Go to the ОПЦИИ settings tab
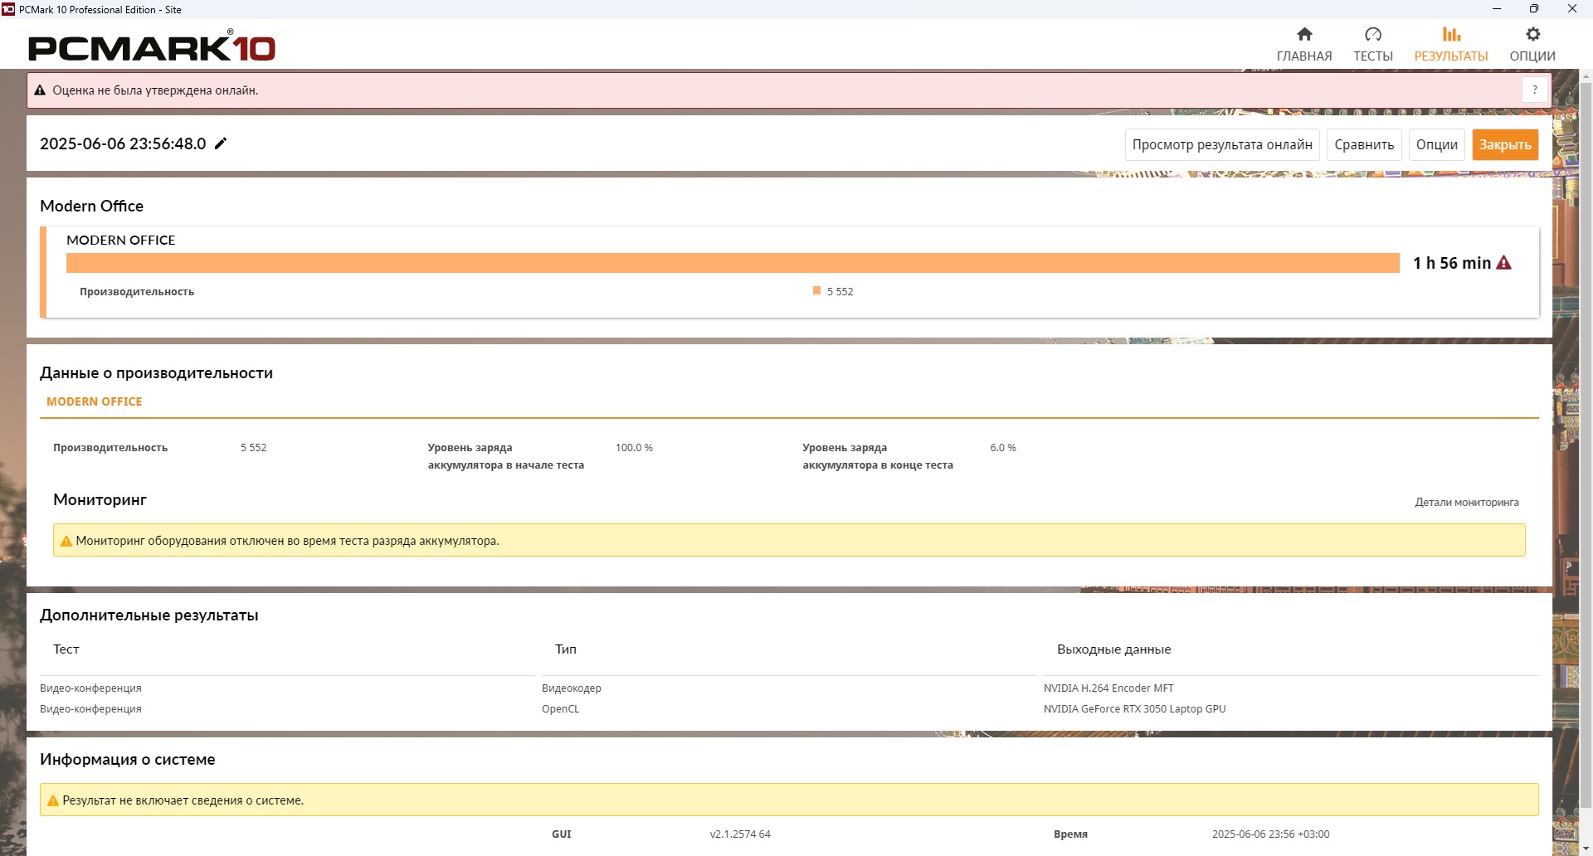This screenshot has height=856, width=1593. tap(1532, 44)
